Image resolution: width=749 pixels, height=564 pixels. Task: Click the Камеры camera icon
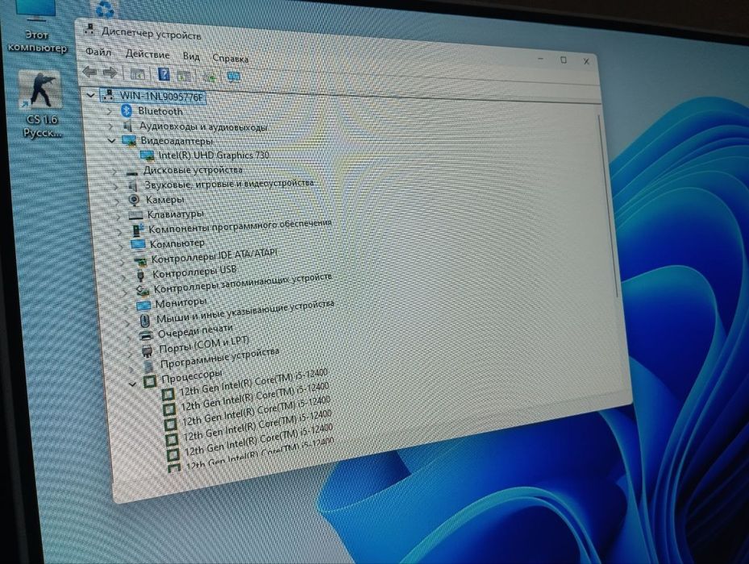(134, 200)
